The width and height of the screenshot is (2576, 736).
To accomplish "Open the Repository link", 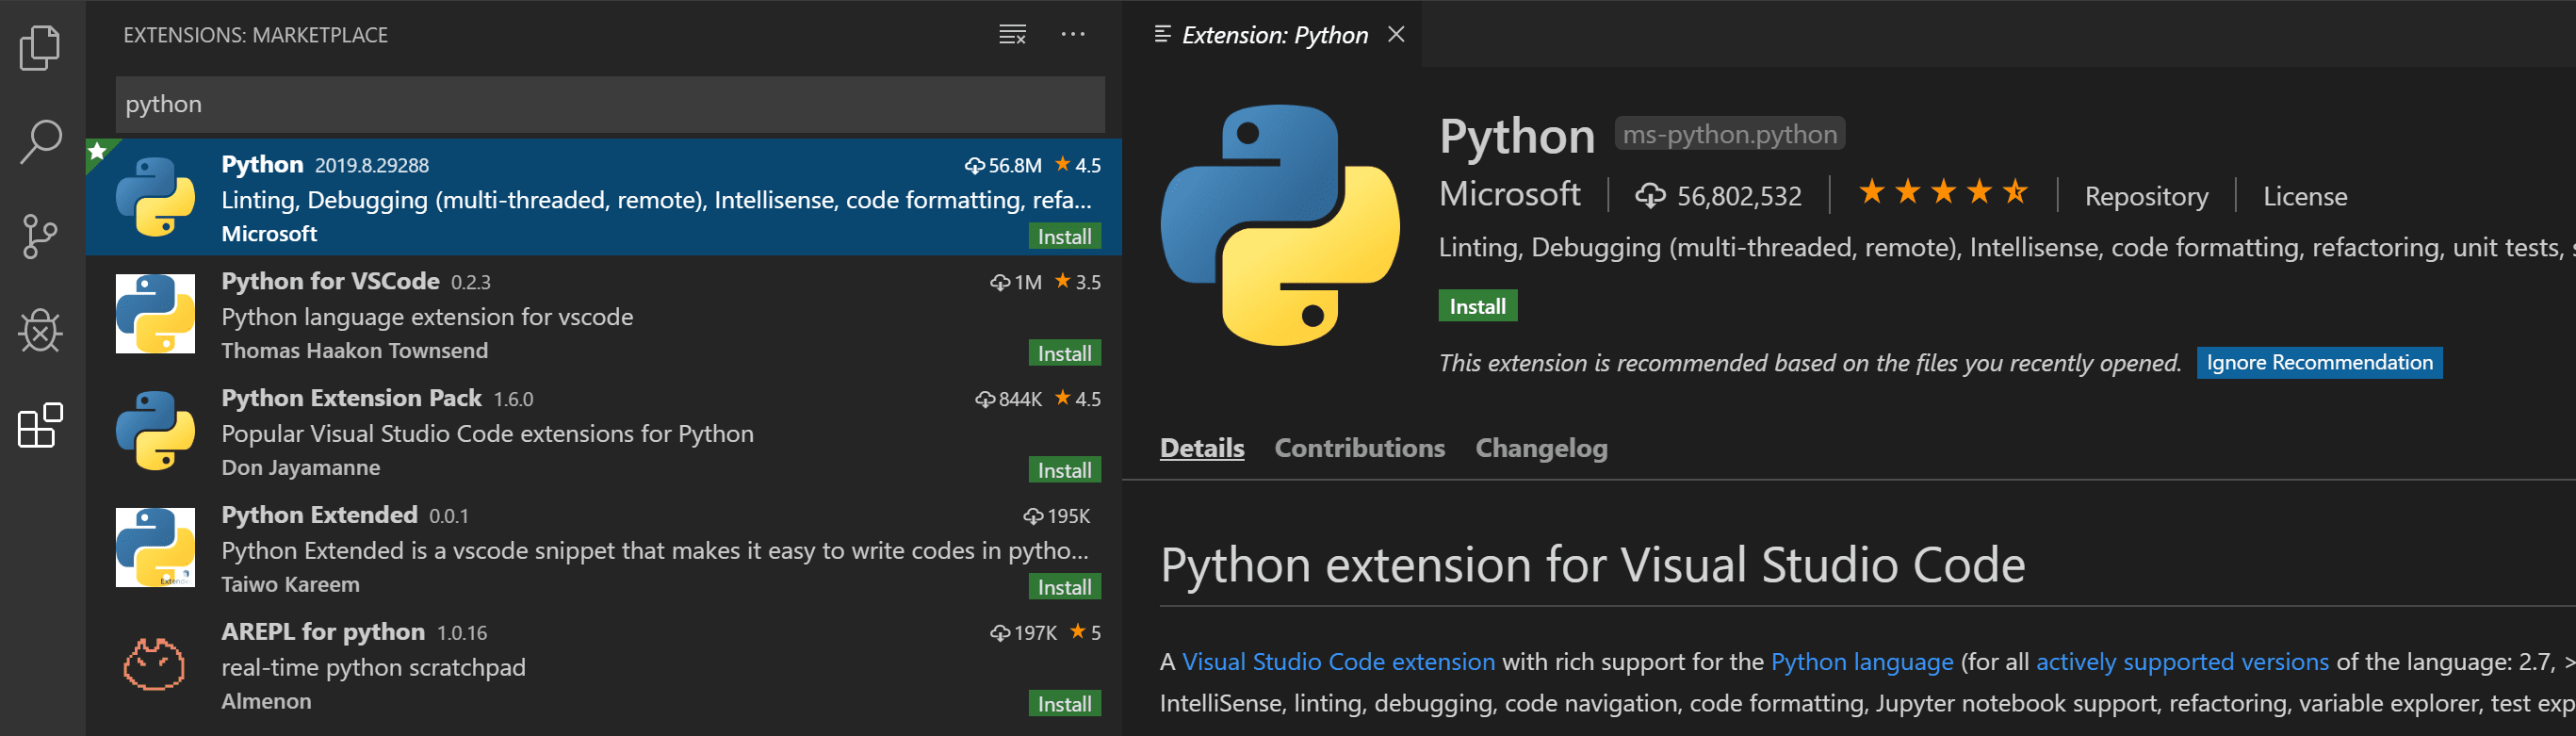I will pos(2146,196).
